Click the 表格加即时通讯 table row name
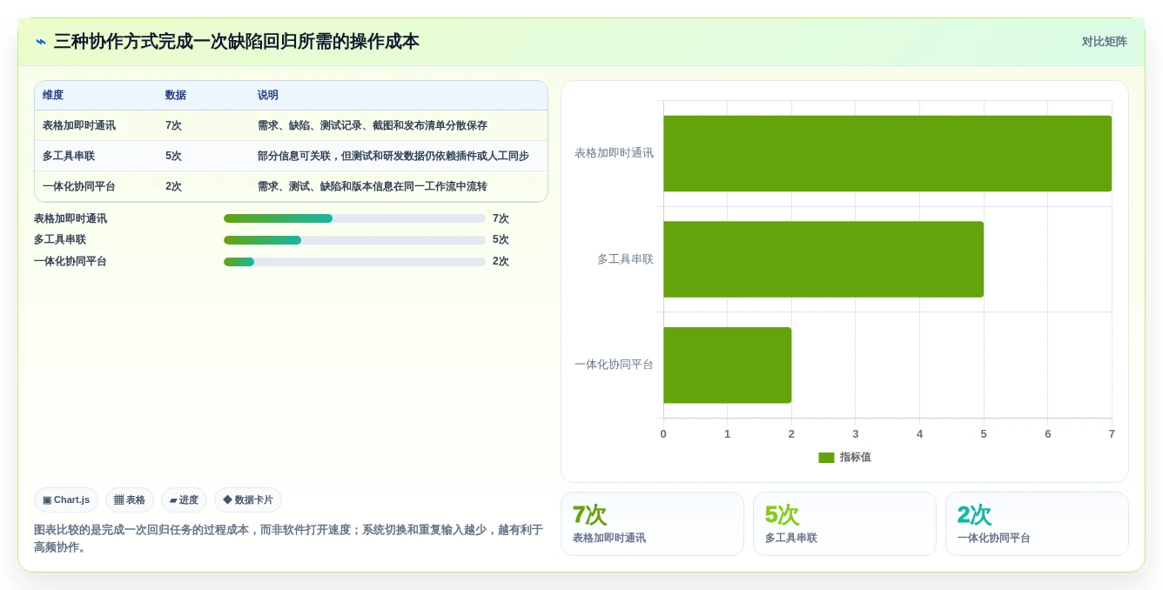 (x=79, y=125)
